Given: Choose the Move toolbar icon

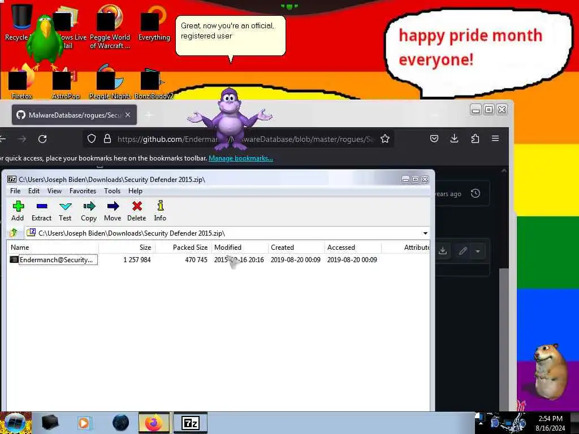Looking at the screenshot, I should pos(113,211).
